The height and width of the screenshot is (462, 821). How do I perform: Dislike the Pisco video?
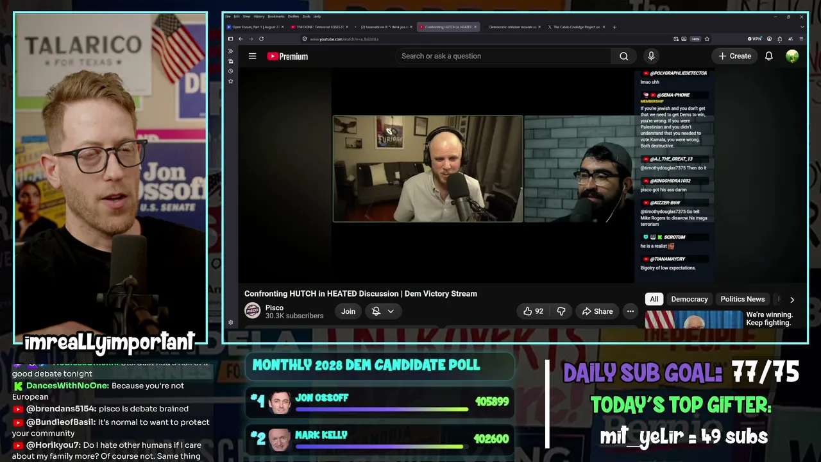(561, 311)
